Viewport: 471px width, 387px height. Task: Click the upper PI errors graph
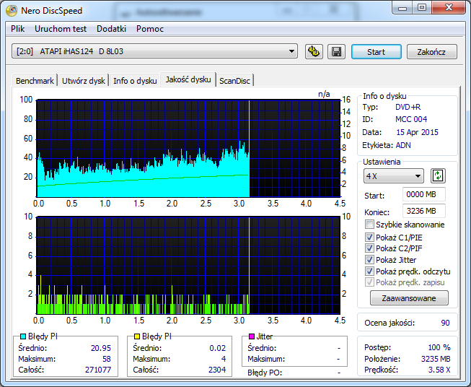point(188,148)
